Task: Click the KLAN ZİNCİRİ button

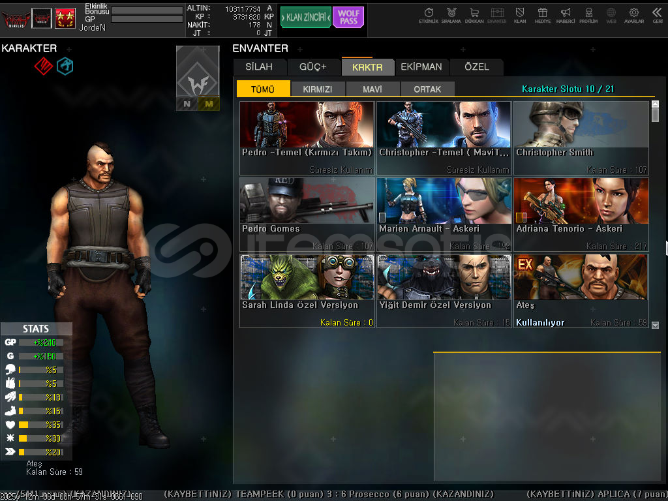Action: coord(305,18)
